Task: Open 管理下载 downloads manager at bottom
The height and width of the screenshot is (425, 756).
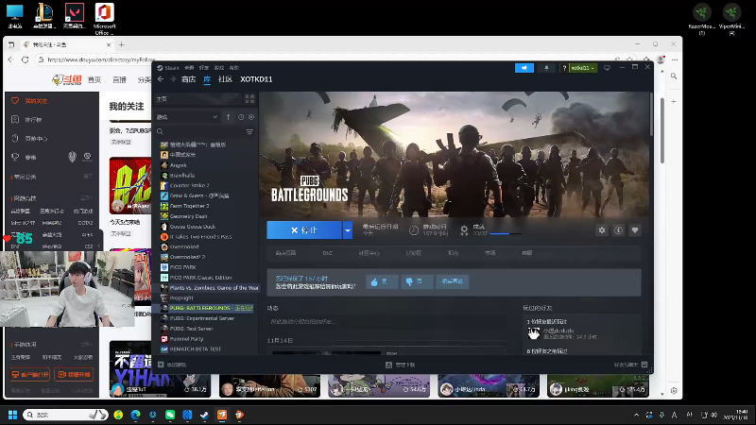Action: pyautogui.click(x=400, y=365)
